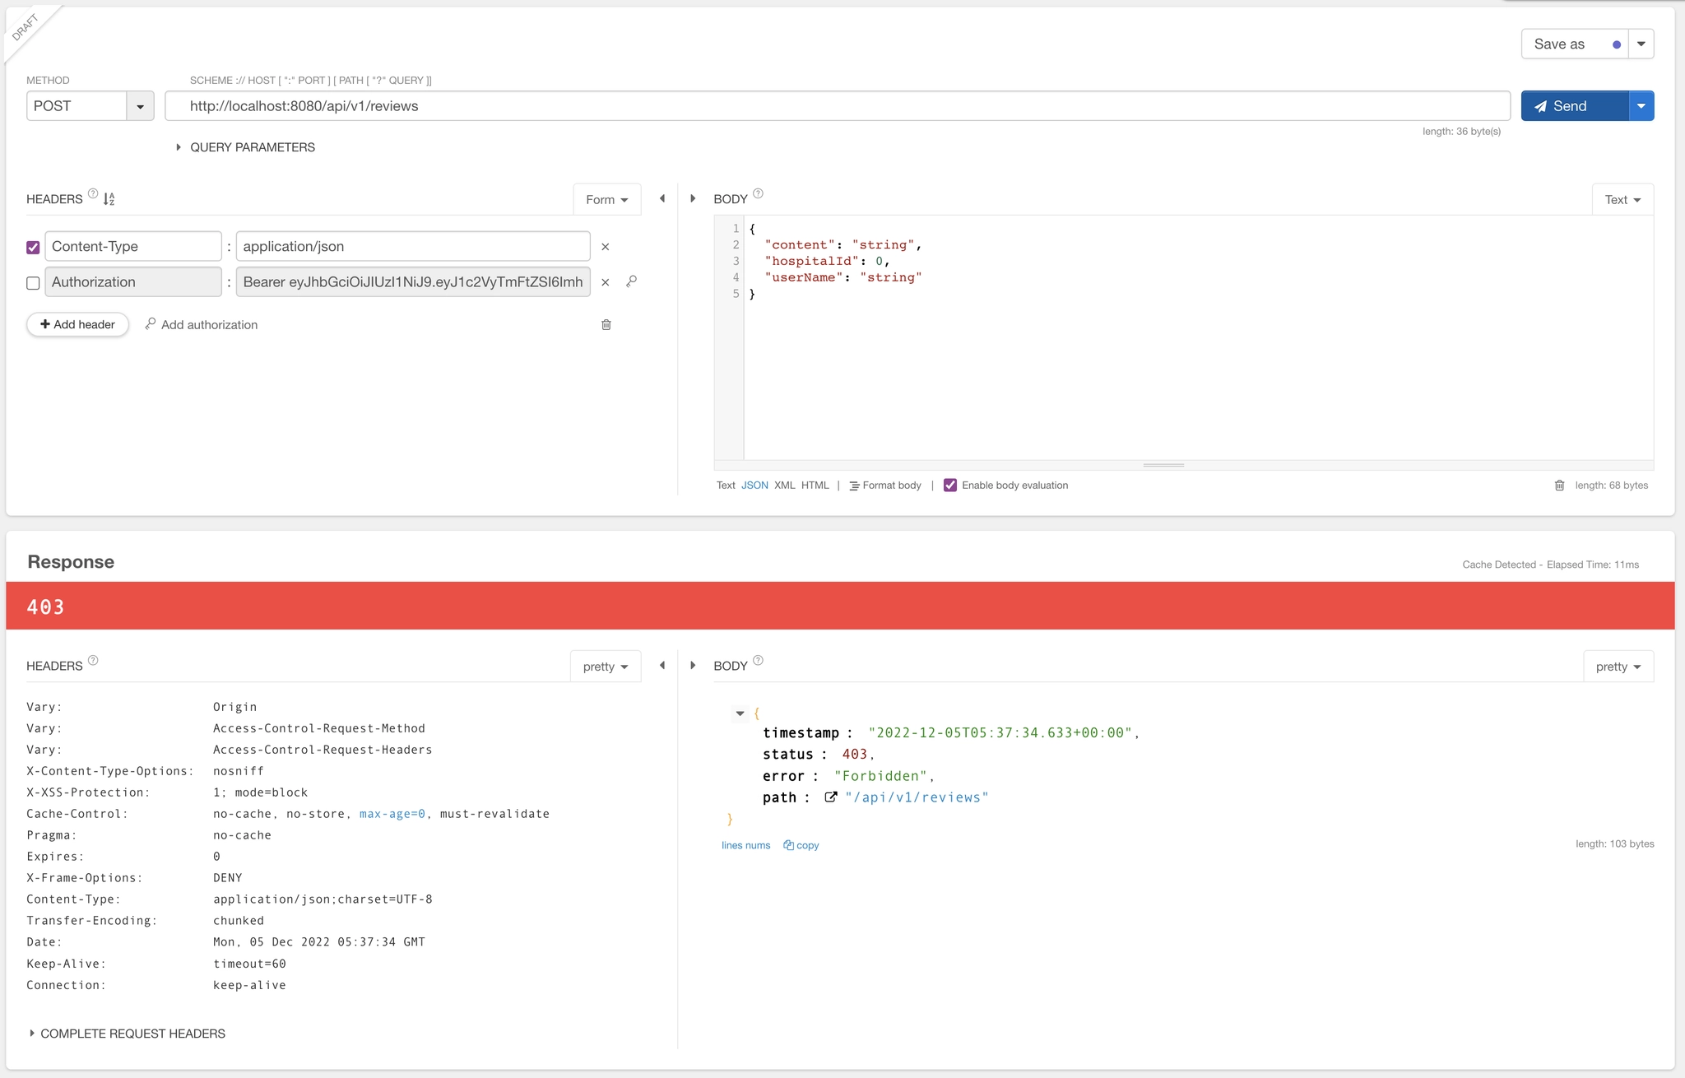
Task: Enable the Authorization header checkbox
Action: pyautogui.click(x=33, y=283)
